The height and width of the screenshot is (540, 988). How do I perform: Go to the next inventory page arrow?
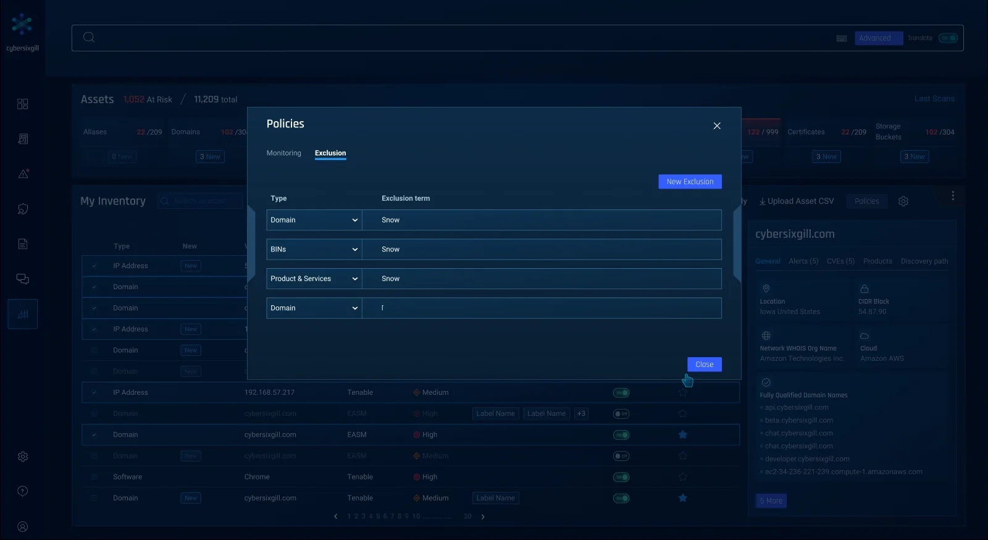point(483,517)
